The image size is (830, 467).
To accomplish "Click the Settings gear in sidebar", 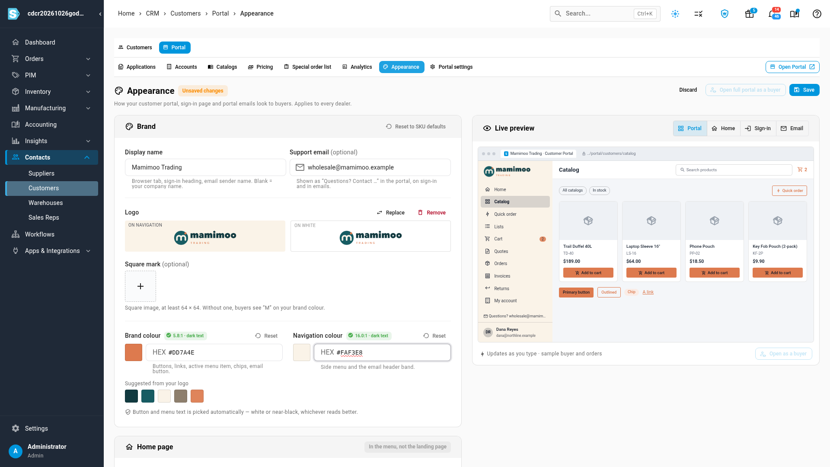I will point(16,429).
